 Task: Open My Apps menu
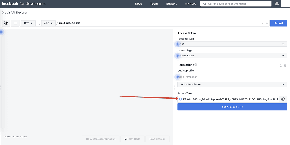coord(190,4)
